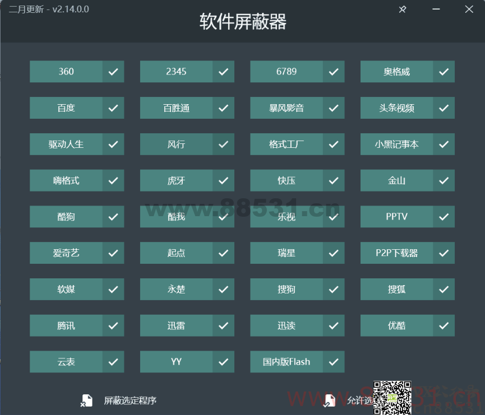Select the PPTV label button

click(x=396, y=217)
